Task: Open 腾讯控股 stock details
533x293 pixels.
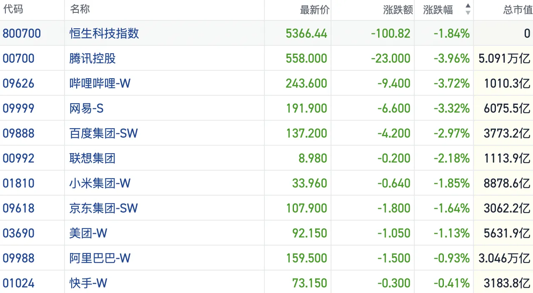Action: 92,58
